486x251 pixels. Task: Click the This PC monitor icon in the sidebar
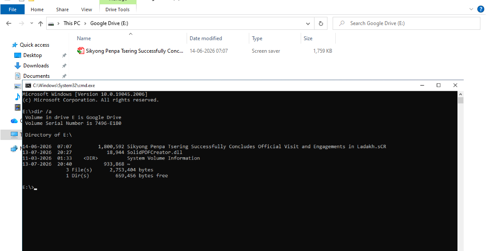point(14,134)
